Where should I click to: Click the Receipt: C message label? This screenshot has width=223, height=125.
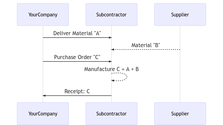77,91
